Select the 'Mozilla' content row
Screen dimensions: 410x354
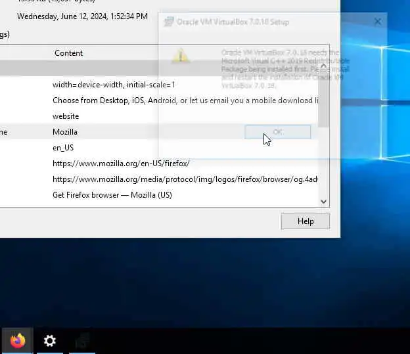[x=159, y=132]
